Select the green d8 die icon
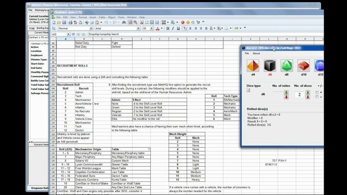The width and height of the screenshot is (347, 195). point(287,66)
